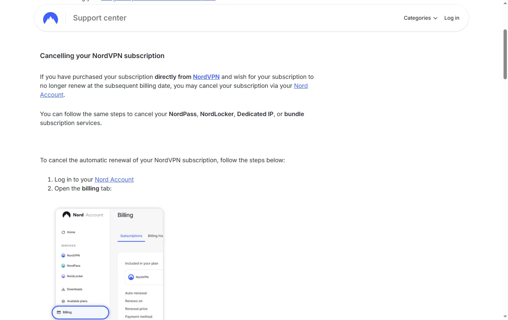
Task: Click the text "Open the billing tab:"
Action: 83,188
